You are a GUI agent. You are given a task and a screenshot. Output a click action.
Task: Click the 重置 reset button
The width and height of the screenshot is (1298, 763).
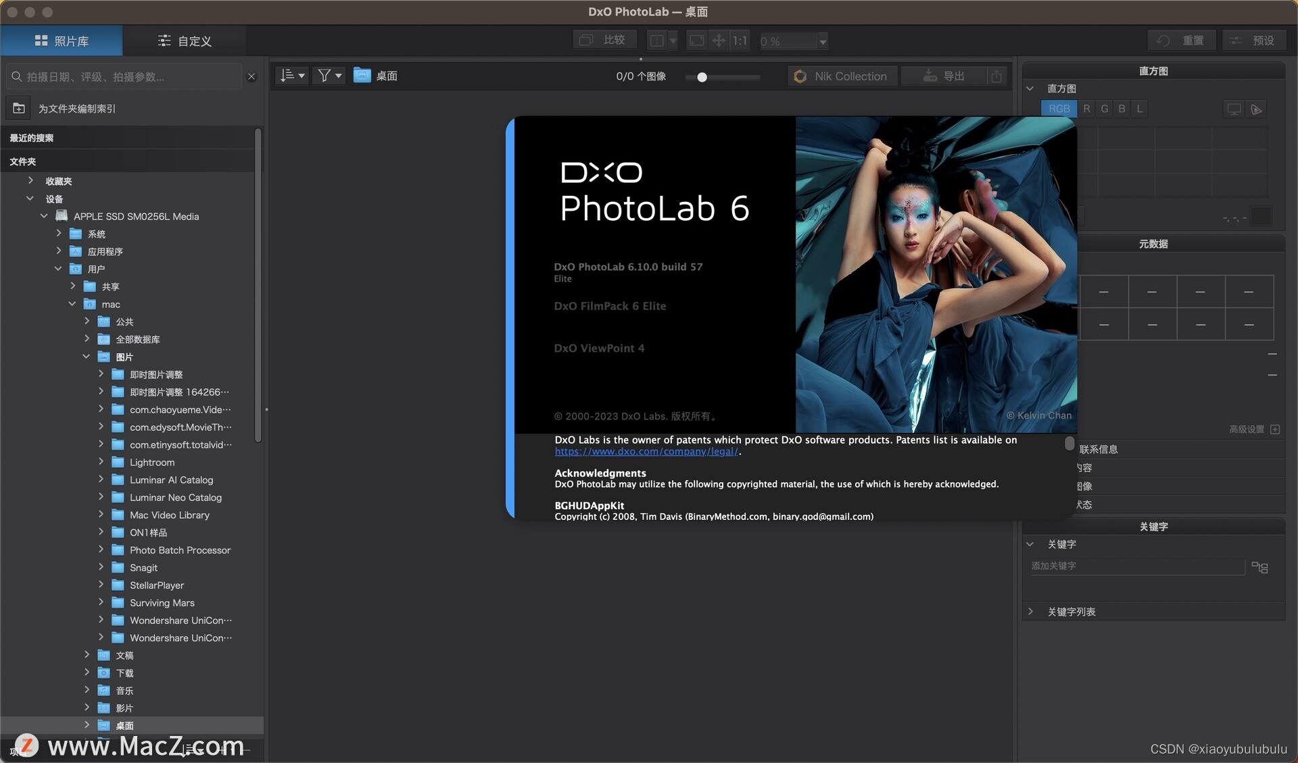pyautogui.click(x=1182, y=41)
